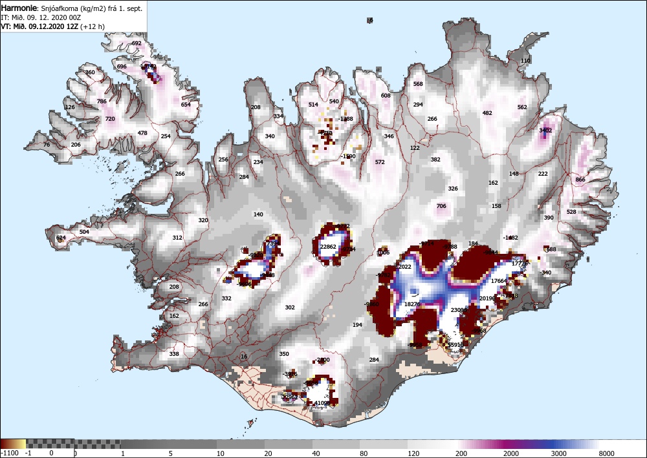Viewport: 647px width, 458px height.
Task: Click the map value 110 in the northeast
Action: pyautogui.click(x=525, y=61)
